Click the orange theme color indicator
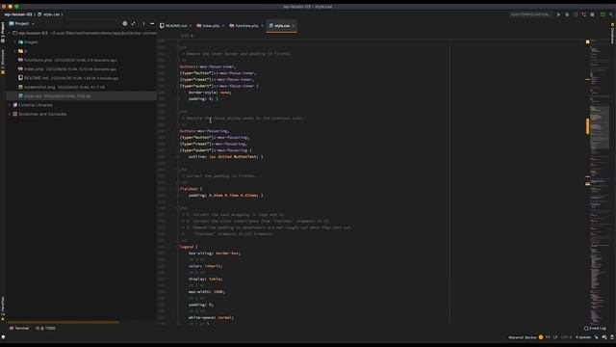The image size is (616, 347). coord(541,337)
